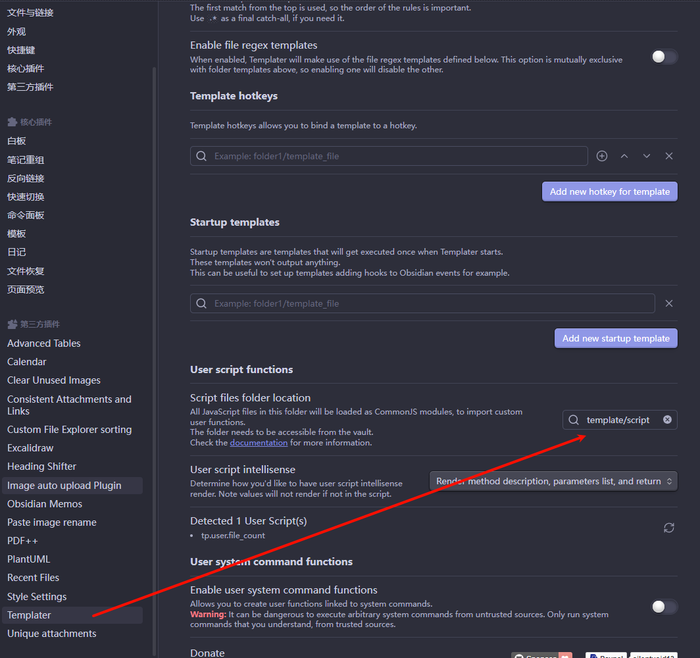This screenshot has width=700, height=658.
Task: Move template hotkey up with the up arrow
Action: point(624,156)
